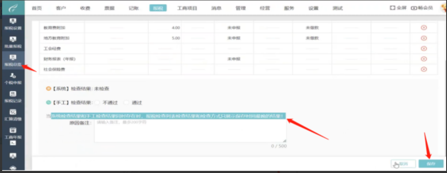Toggle 全屏 fullscreen mode
Viewport: 447px width, 173px height.
(398, 8)
